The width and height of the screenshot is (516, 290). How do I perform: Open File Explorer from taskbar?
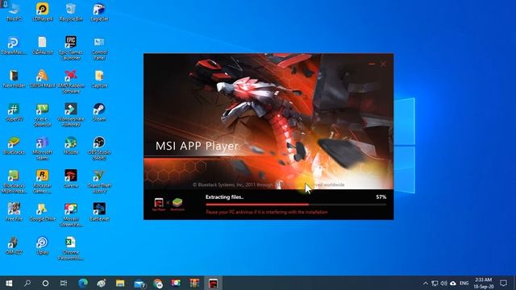pyautogui.click(x=120, y=283)
